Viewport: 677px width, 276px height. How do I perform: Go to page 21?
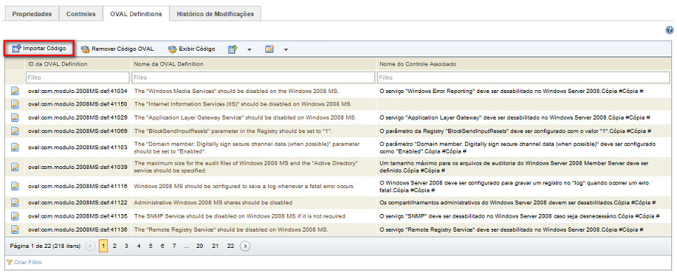tap(215, 246)
